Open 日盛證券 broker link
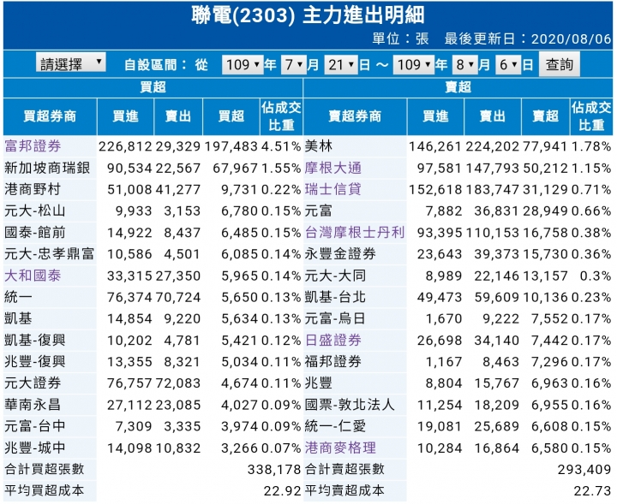This screenshot has width=617, height=504. 333,340
